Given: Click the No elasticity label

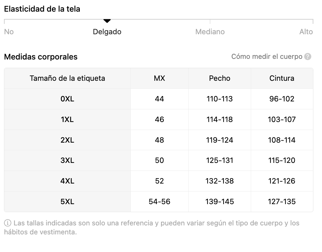Looking at the screenshot, I should pos(9,32).
